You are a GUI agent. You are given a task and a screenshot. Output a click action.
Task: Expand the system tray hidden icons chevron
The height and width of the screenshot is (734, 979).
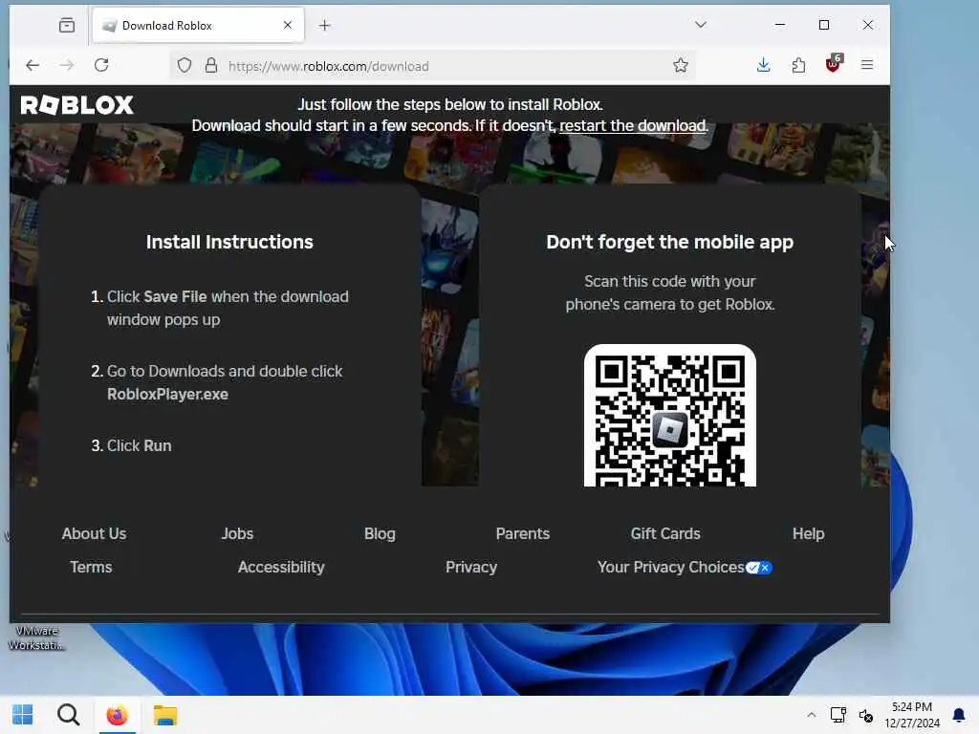811,715
